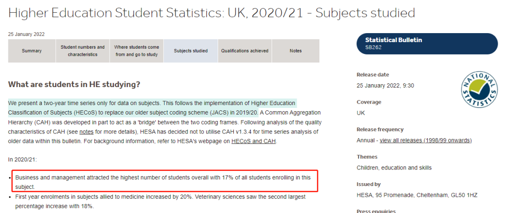Click the page title heading

[212, 13]
